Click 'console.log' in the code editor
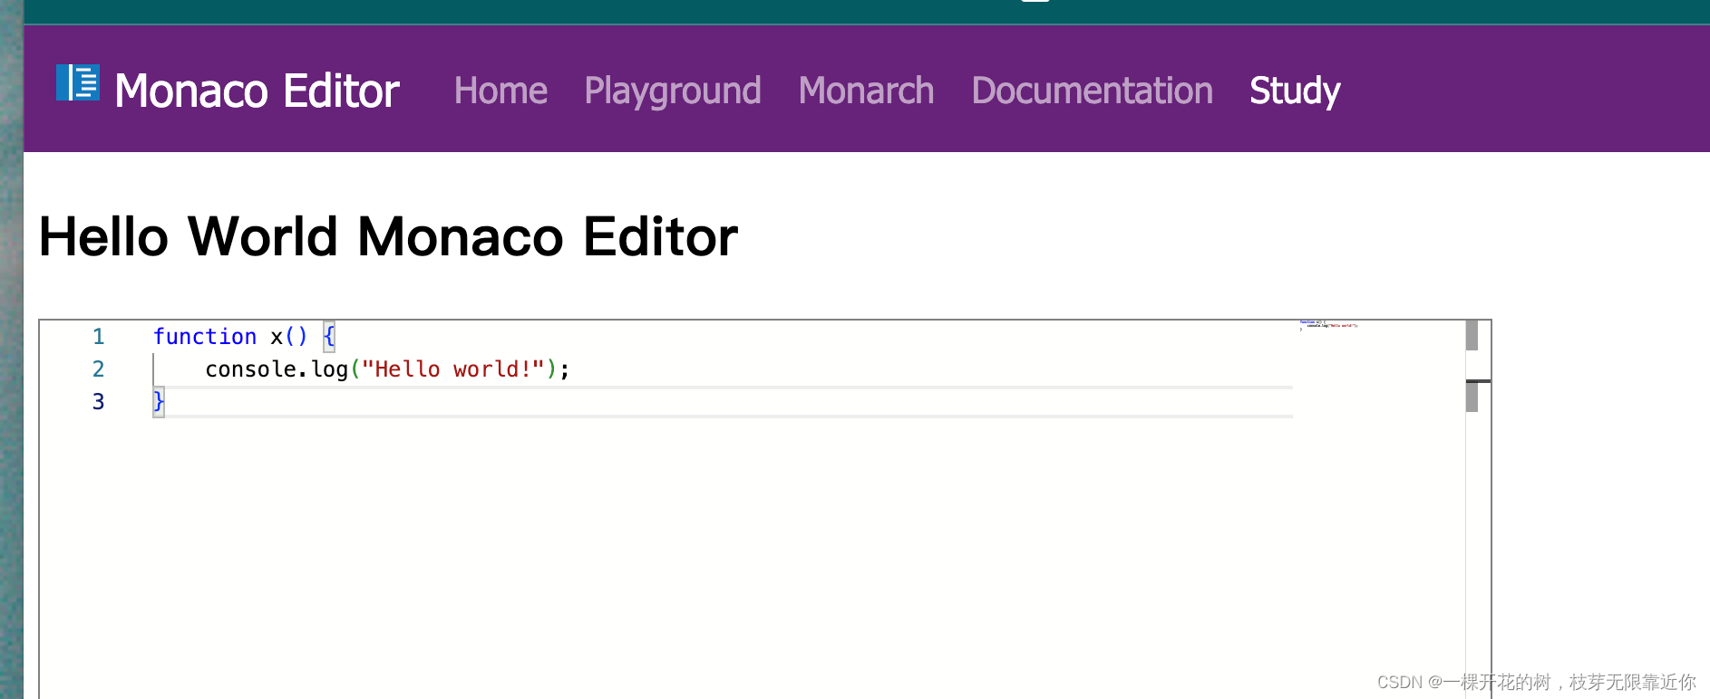 pyautogui.click(x=277, y=369)
